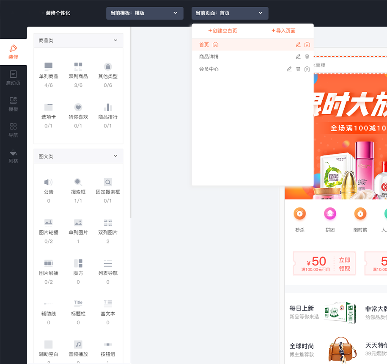Click the ¥50 coupon 立即领取 button
Screen dimensions: 387x364
coord(345,264)
